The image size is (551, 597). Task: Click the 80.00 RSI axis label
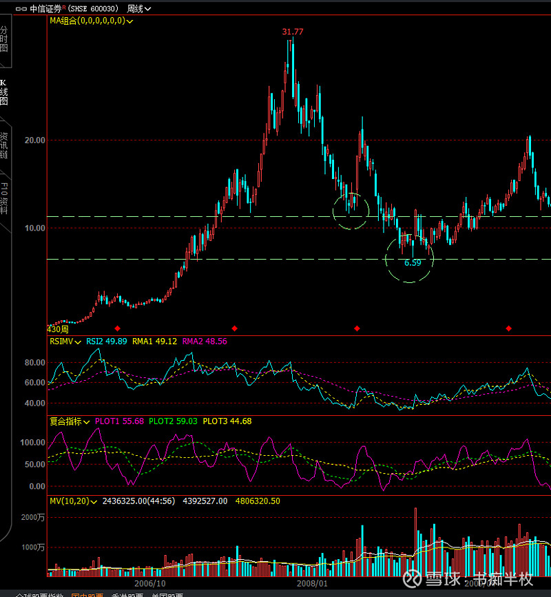click(x=35, y=363)
